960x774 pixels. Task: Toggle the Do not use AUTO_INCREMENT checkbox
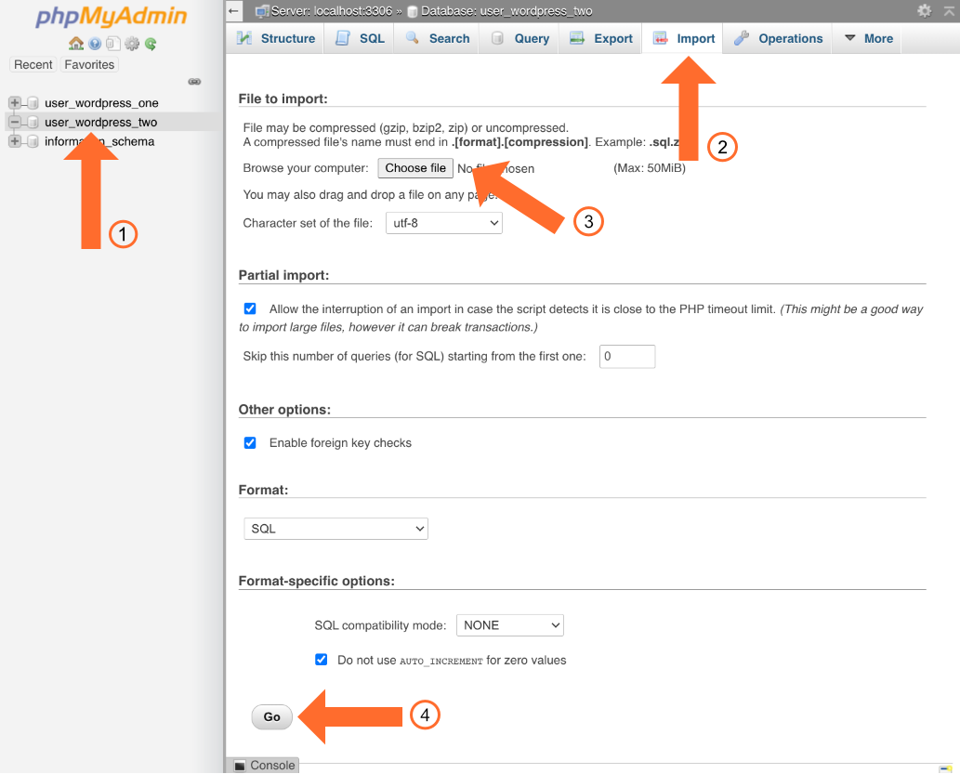tap(322, 660)
